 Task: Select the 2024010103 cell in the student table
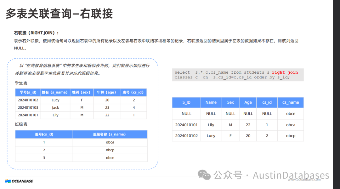(28, 108)
